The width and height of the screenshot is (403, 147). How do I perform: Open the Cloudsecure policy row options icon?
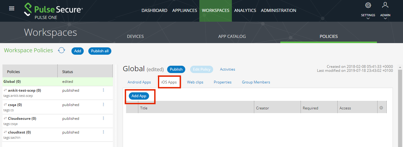tap(103, 119)
